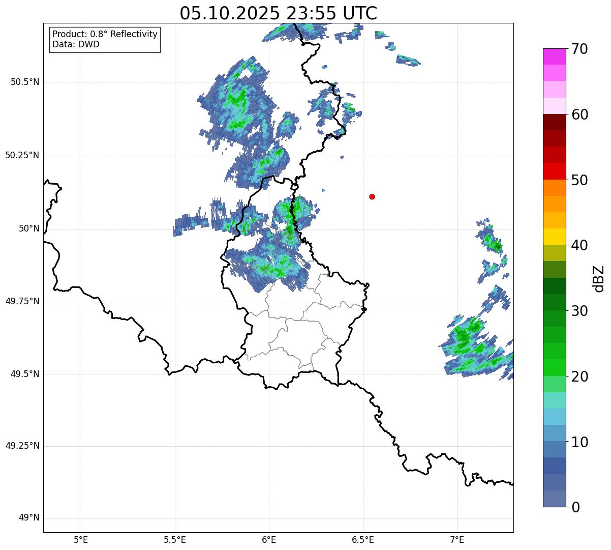Click the longitude label 6°E
Screen dimensions: 611x550
click(269, 540)
